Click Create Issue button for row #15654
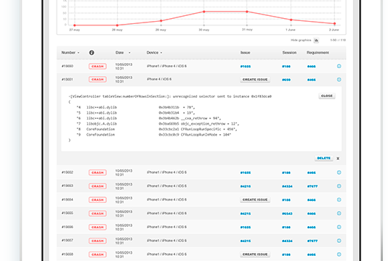This screenshot has width=388, height=261. point(255,199)
